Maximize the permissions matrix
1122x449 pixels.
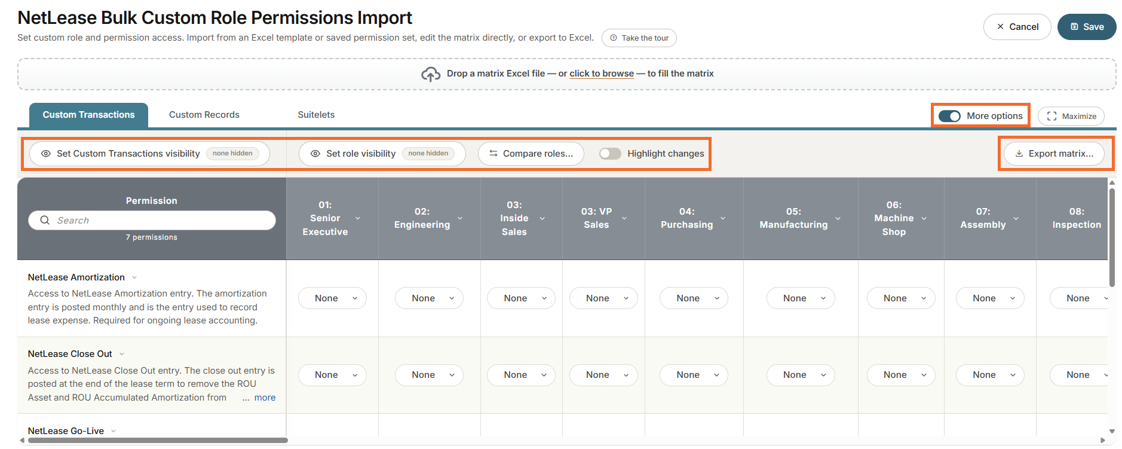pos(1071,116)
